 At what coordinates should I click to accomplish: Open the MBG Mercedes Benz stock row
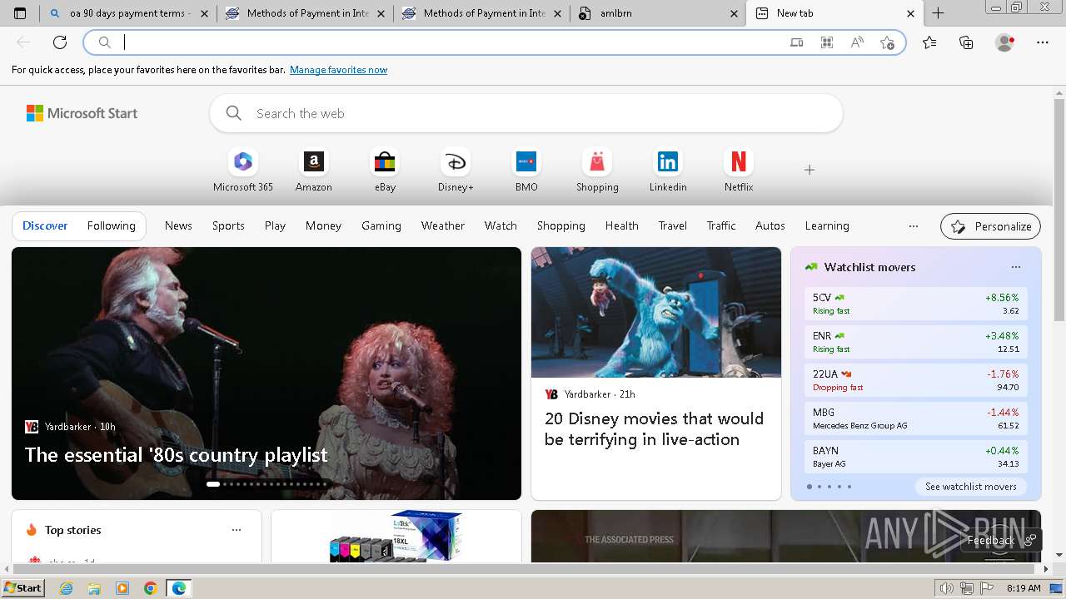coord(916,418)
